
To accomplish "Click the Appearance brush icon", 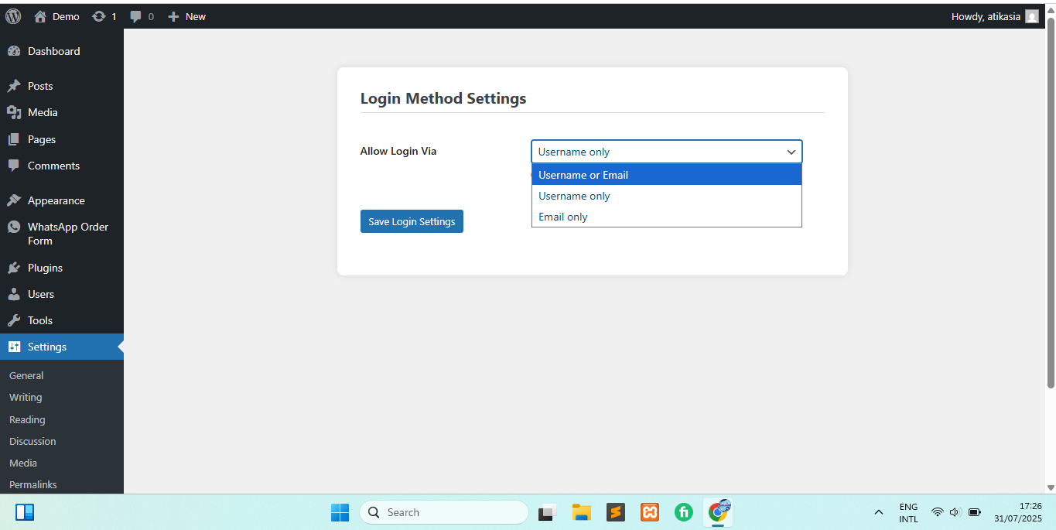I will point(14,200).
